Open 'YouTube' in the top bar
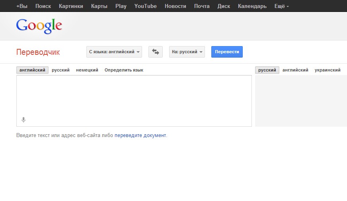This screenshot has width=347, height=201. (146, 6)
